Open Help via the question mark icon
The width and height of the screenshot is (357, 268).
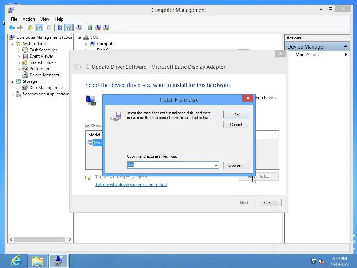point(60,28)
